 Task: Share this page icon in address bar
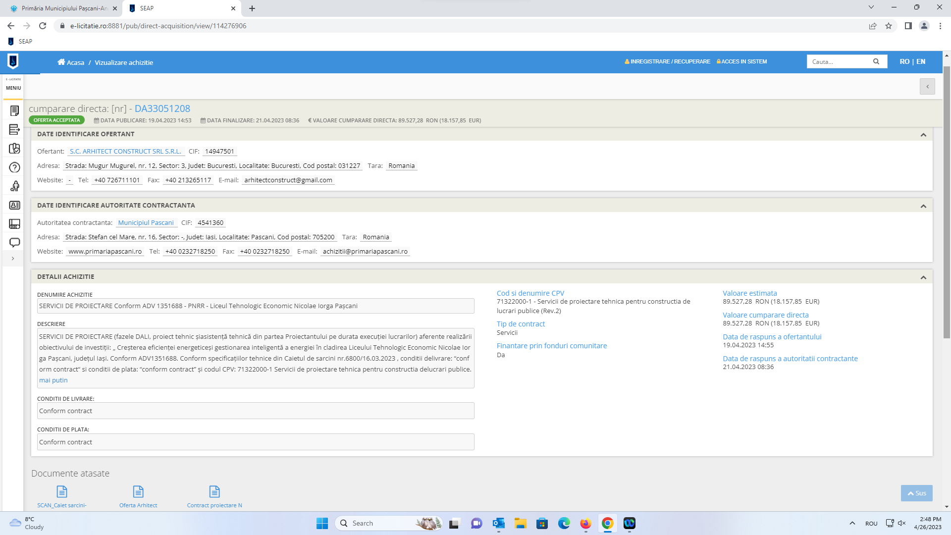(x=873, y=26)
